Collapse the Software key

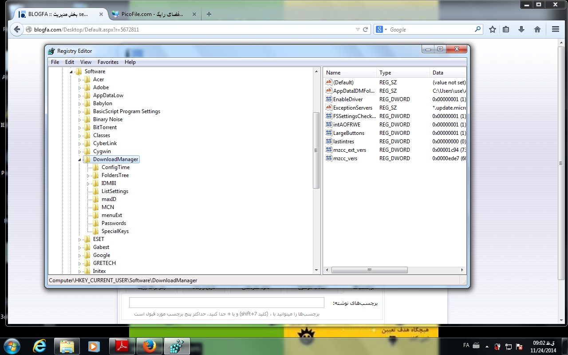pos(71,71)
